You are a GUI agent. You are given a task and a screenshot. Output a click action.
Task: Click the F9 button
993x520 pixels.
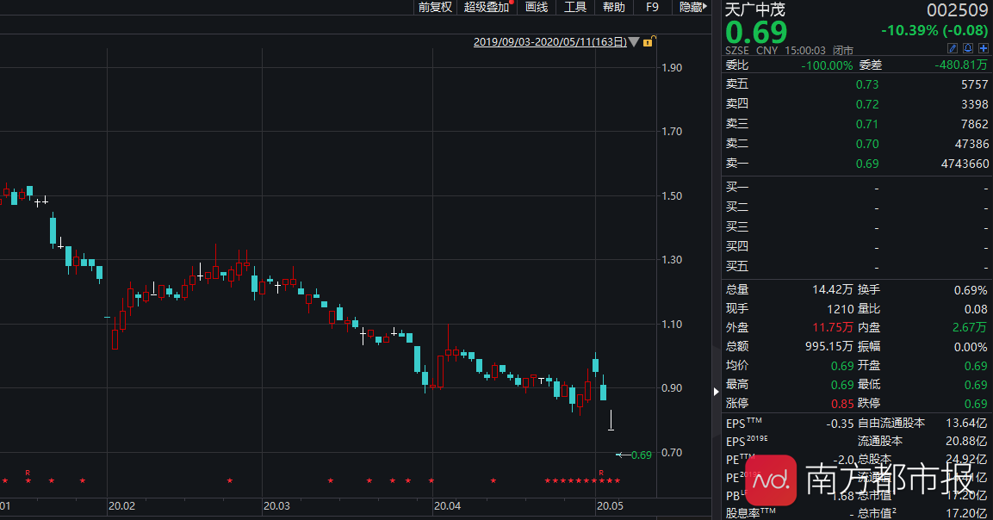pyautogui.click(x=652, y=7)
